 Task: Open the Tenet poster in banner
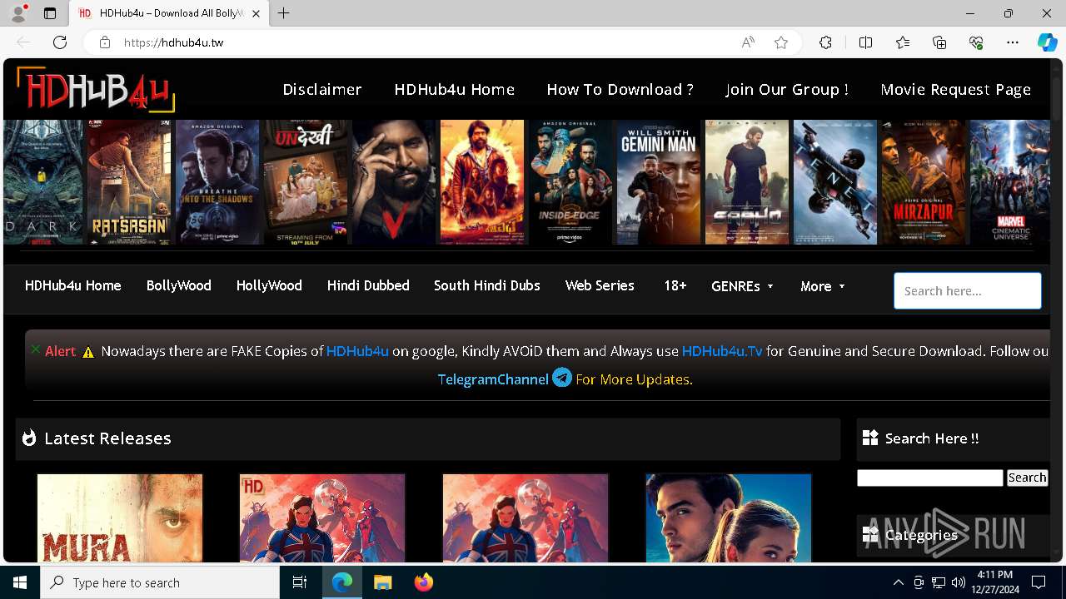835,182
